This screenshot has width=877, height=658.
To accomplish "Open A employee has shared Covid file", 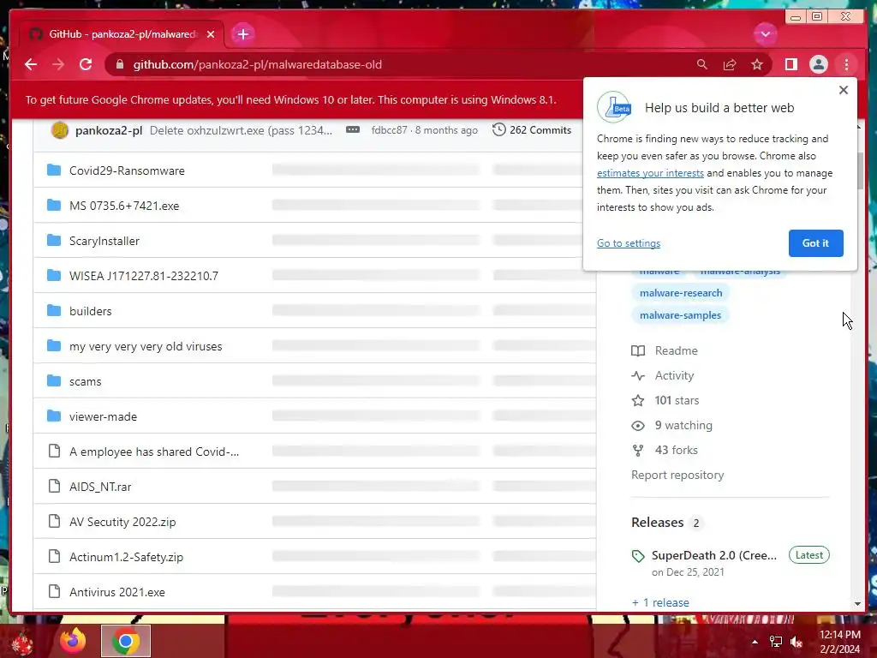I will 154,452.
